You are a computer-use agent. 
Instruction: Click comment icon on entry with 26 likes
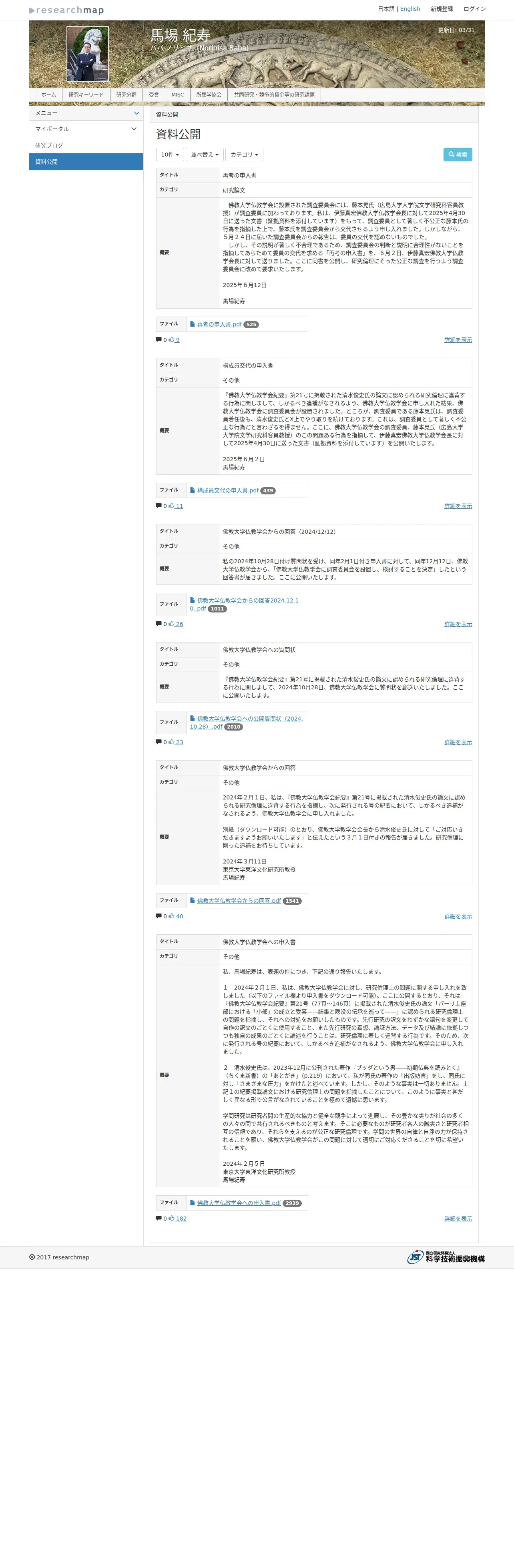click(x=159, y=624)
